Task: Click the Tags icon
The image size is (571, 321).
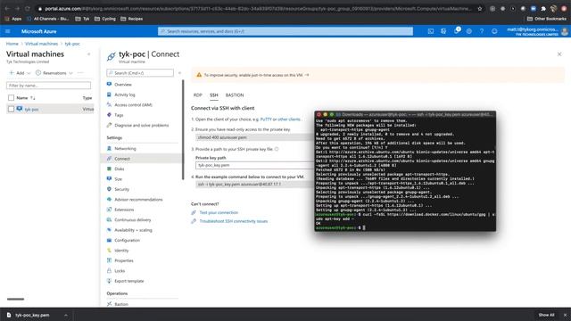Action: (x=109, y=115)
